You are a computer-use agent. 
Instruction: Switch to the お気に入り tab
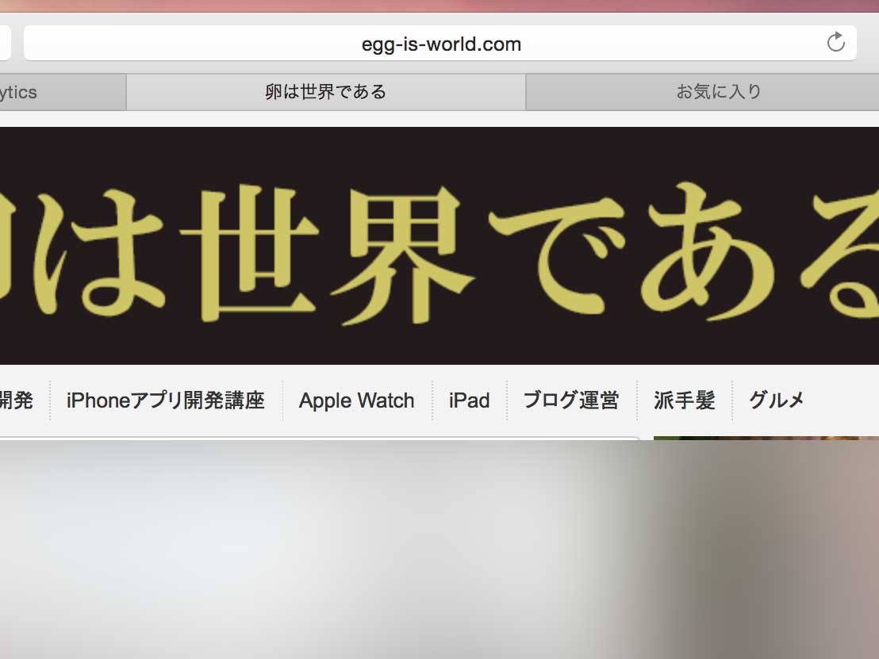pos(702,92)
